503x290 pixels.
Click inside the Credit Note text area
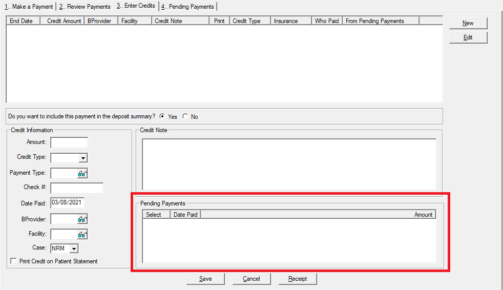click(x=289, y=164)
